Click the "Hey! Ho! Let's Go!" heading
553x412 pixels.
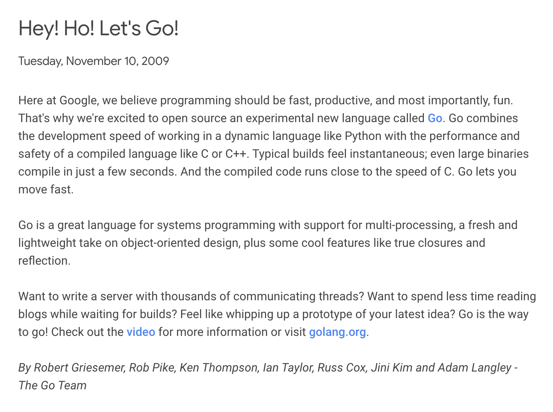tap(98, 28)
